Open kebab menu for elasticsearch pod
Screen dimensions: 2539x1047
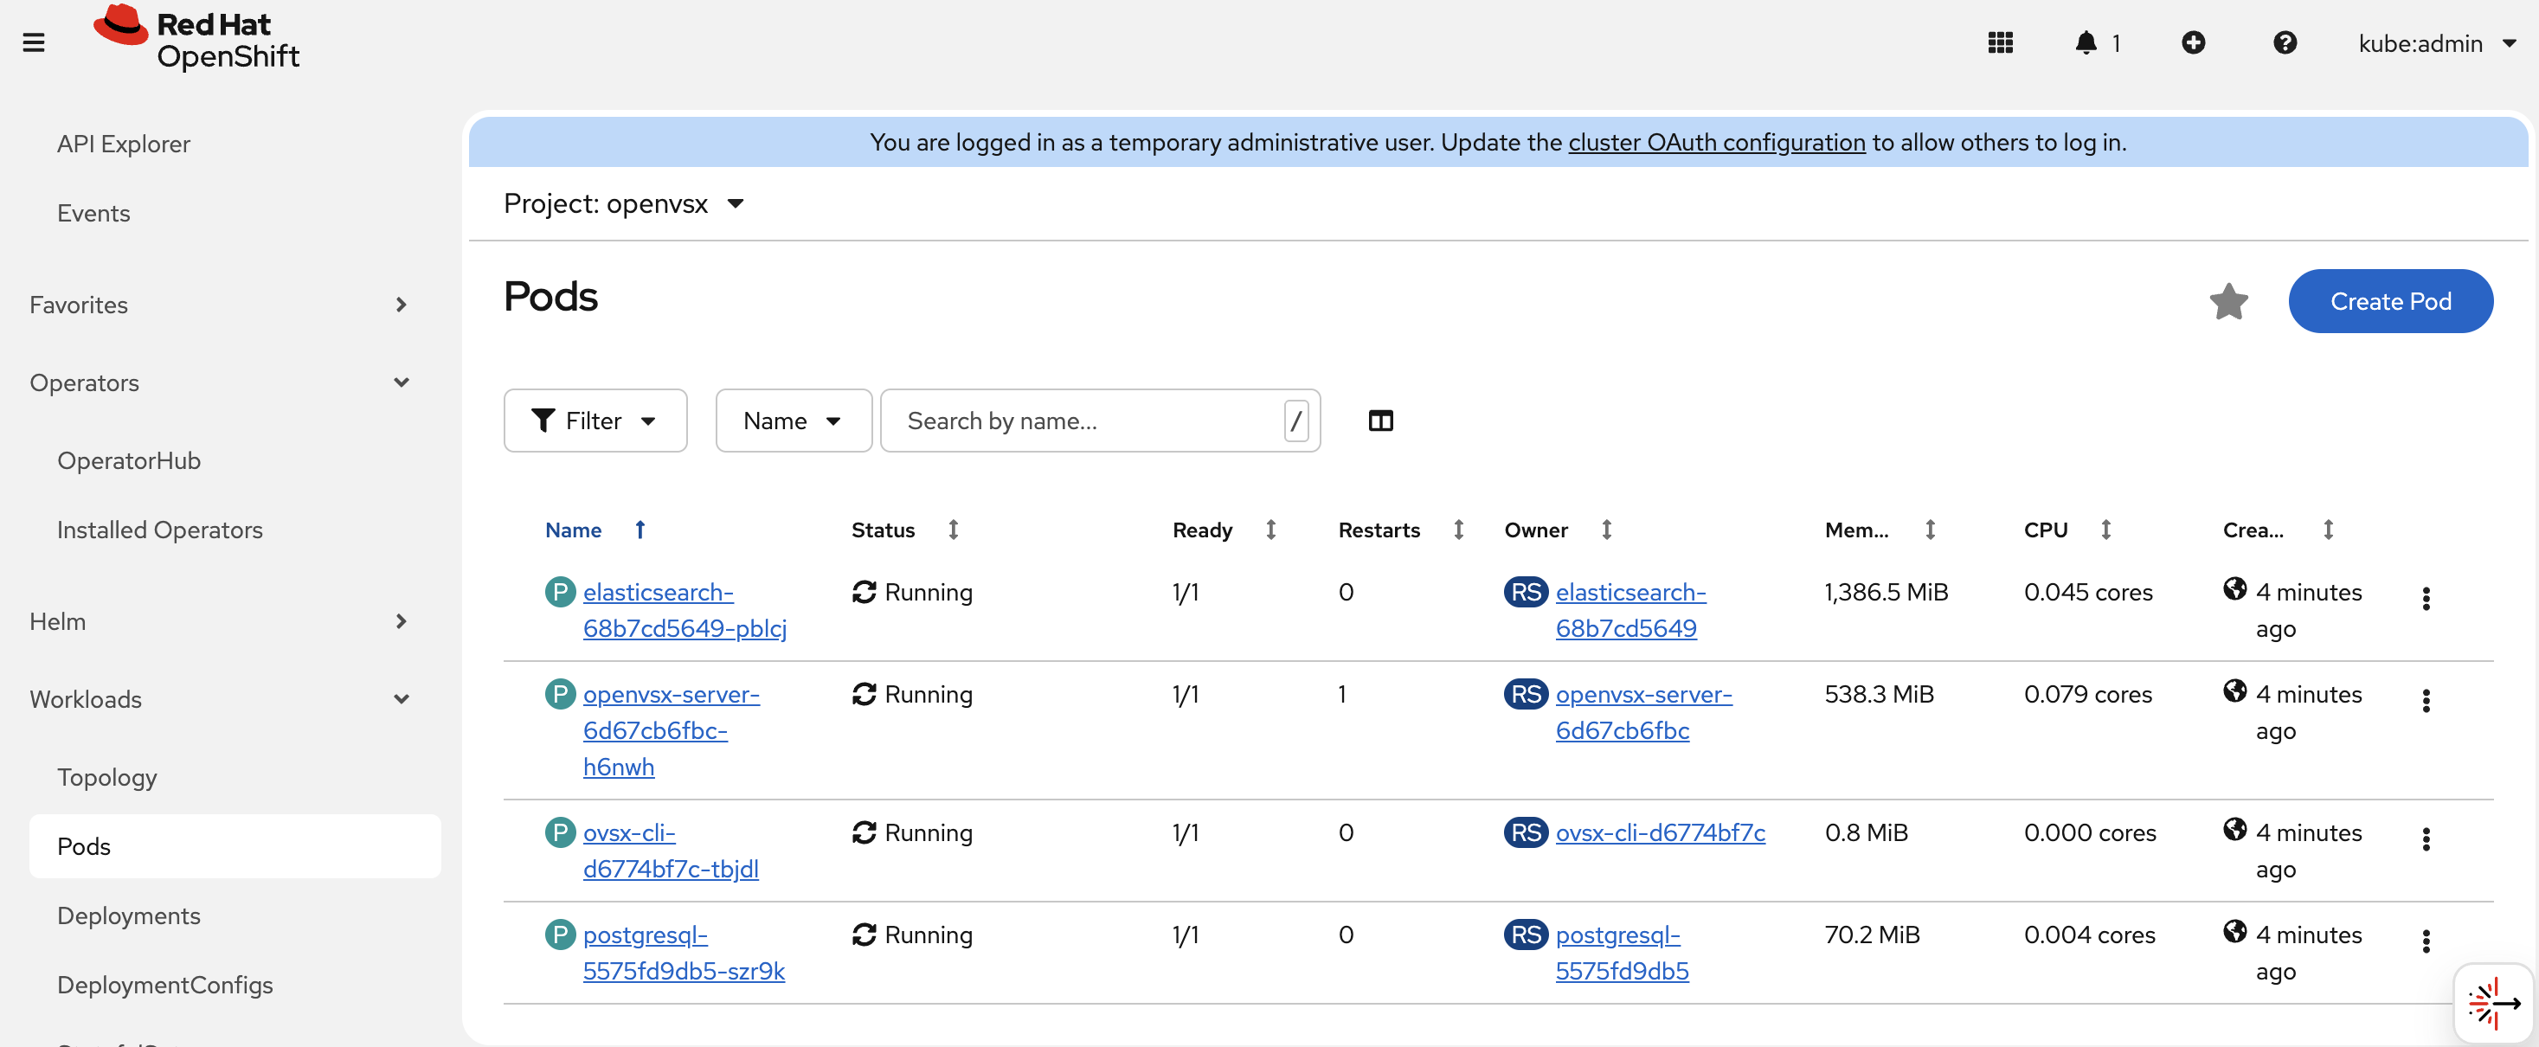point(2426,599)
